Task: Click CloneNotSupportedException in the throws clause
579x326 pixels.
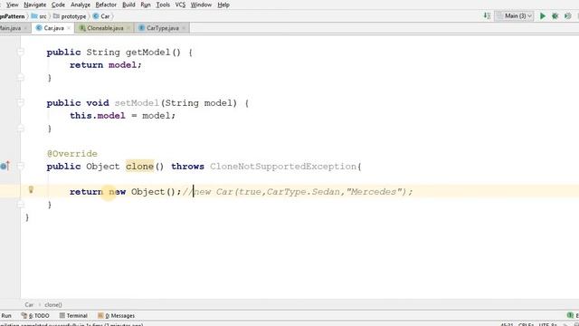Action: point(283,167)
